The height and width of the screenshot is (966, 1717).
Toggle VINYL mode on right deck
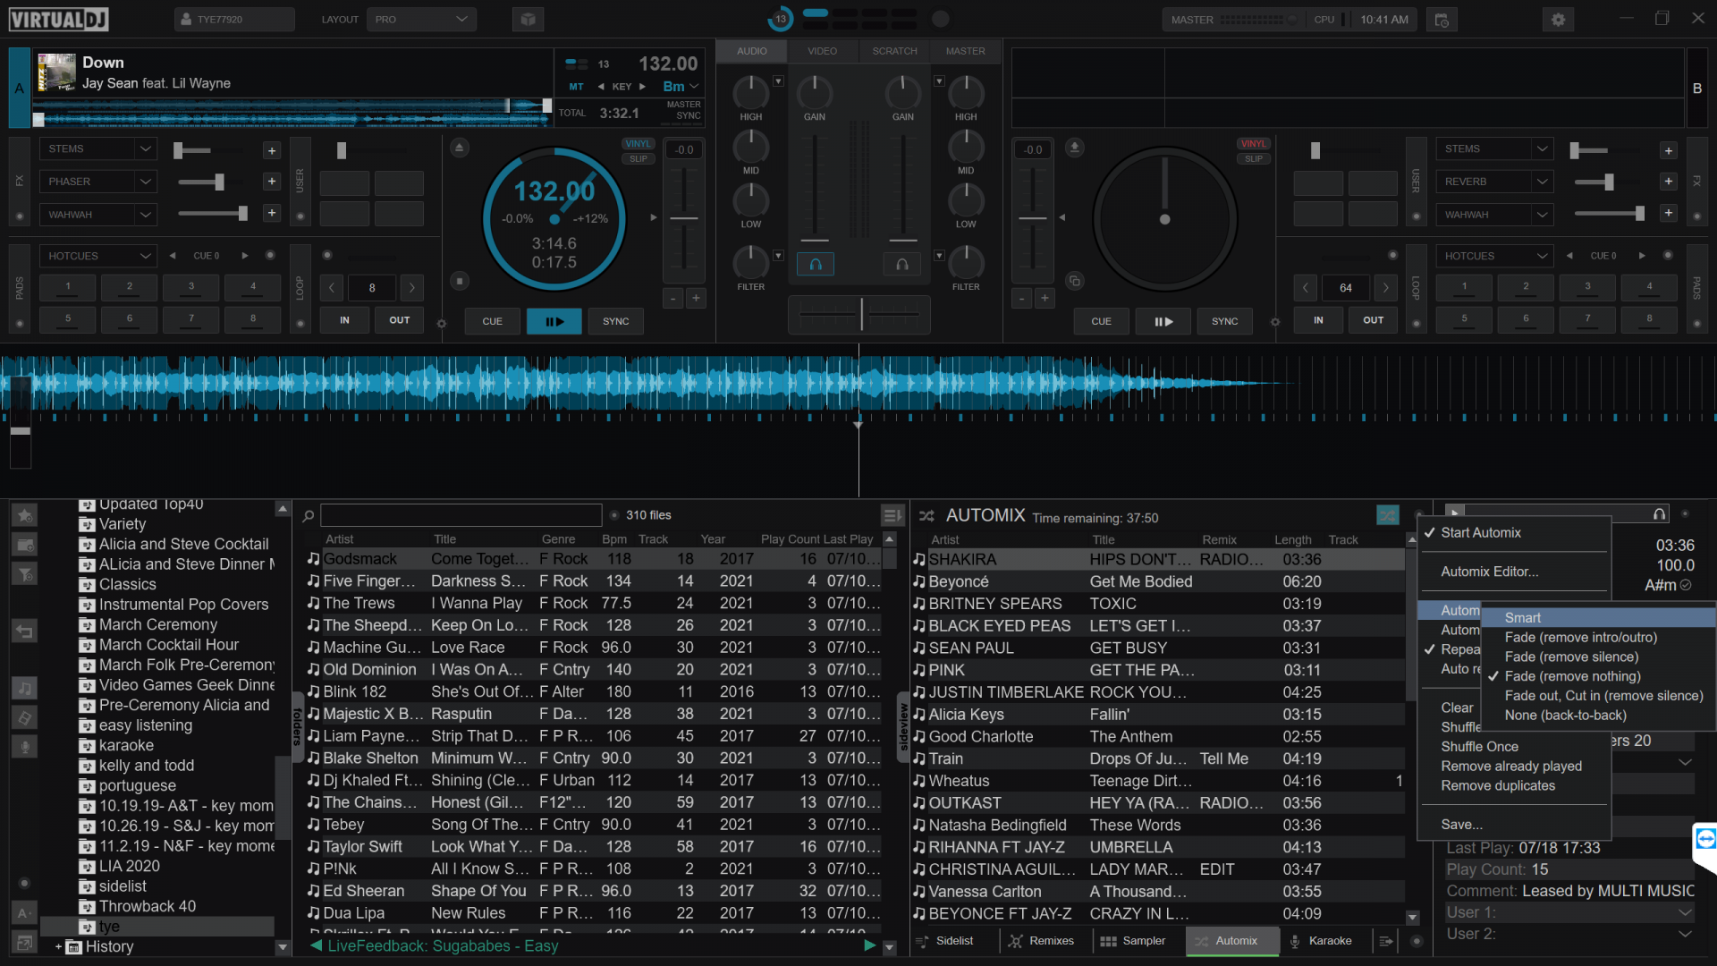(x=1253, y=144)
